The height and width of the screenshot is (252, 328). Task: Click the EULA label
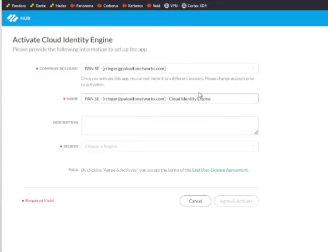(73, 170)
